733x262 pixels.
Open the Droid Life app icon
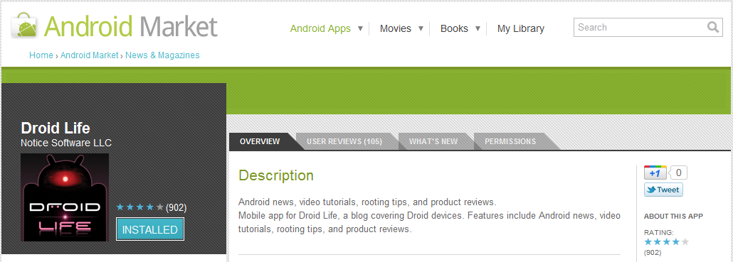pyautogui.click(x=65, y=197)
